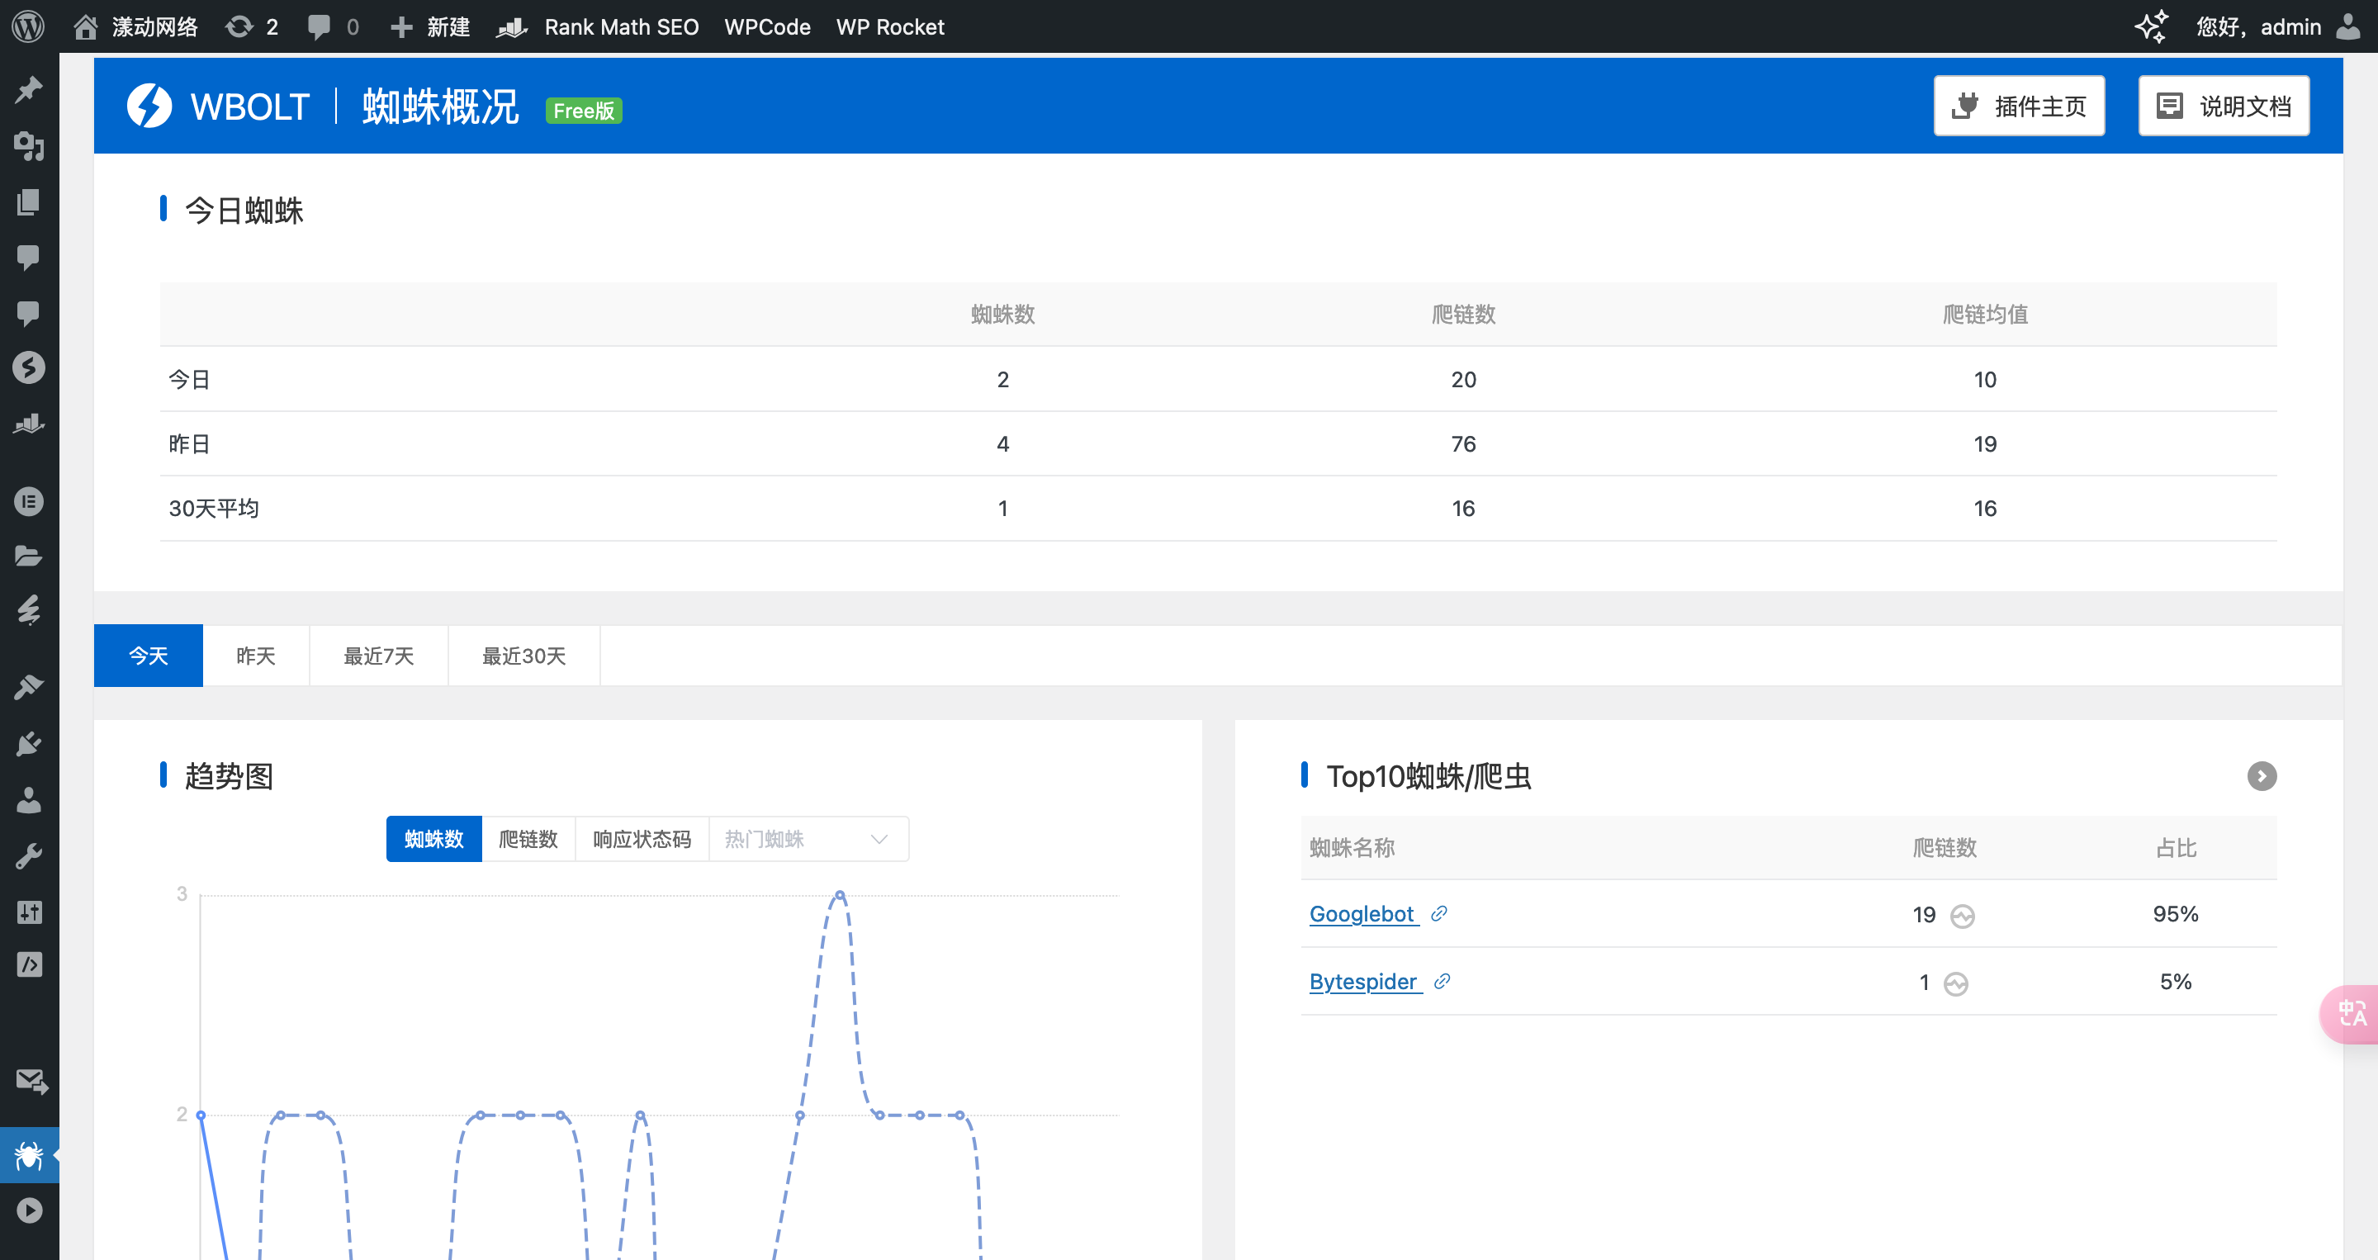2378x1260 pixels.
Task: Open WP Rocket admin bar menu
Action: tap(890, 26)
